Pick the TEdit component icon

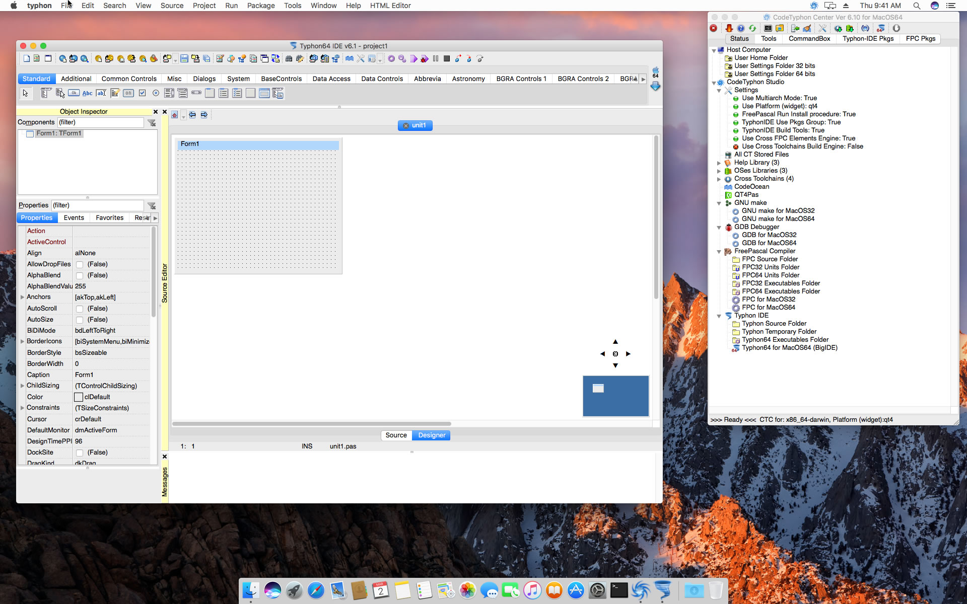[101, 93]
